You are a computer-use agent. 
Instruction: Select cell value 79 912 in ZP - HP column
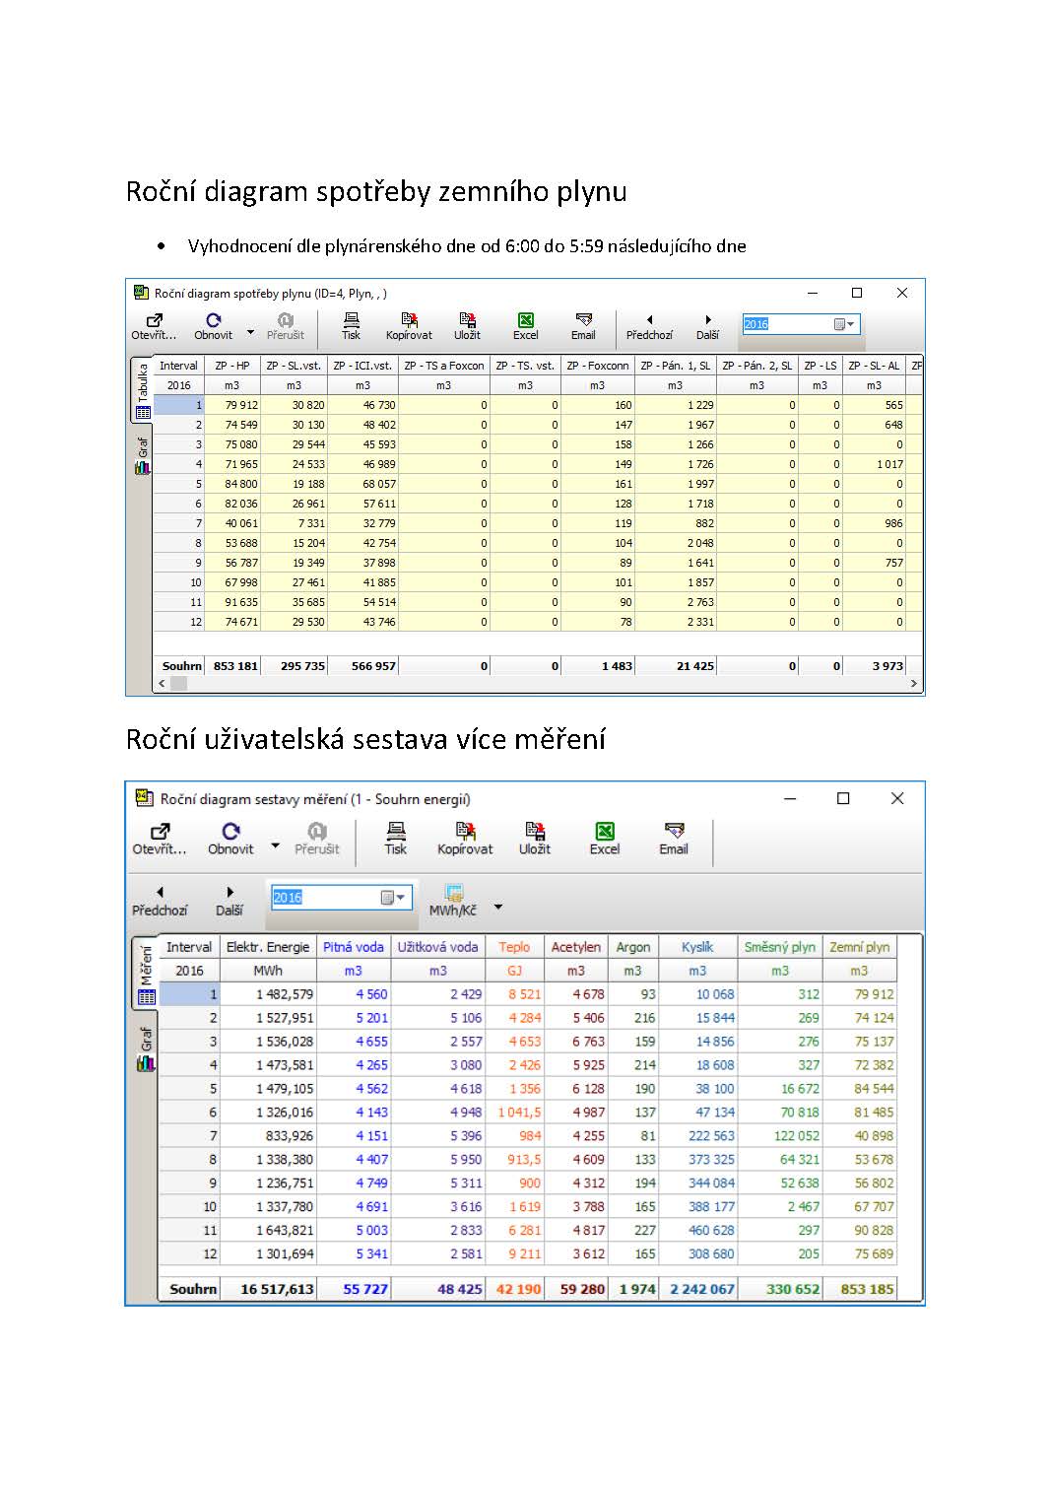pos(232,405)
